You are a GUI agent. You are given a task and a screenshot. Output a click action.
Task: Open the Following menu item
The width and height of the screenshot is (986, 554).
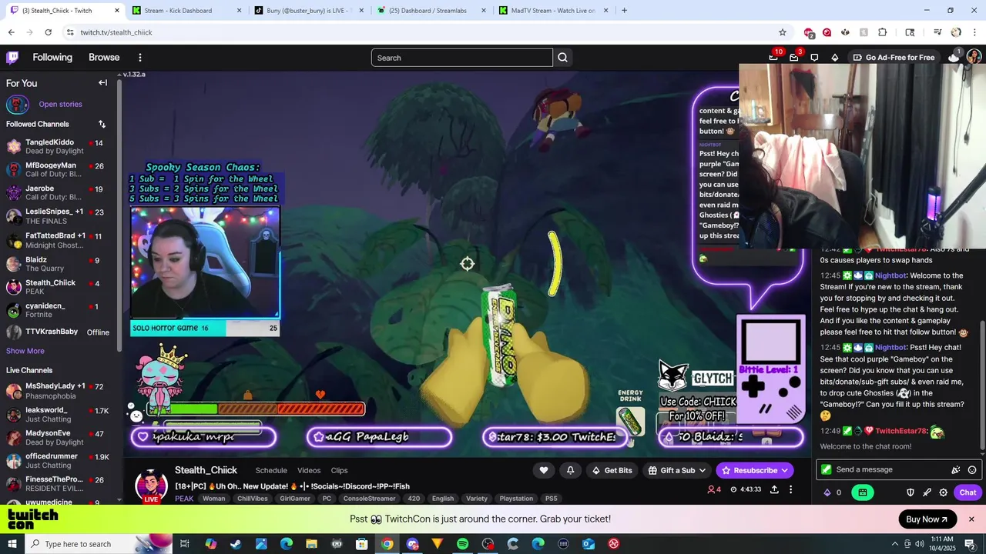click(52, 57)
